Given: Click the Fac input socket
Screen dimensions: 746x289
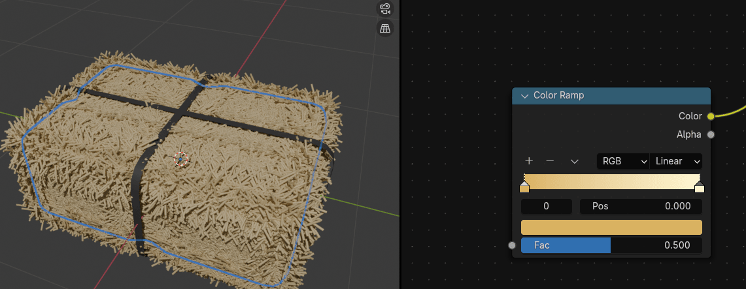Looking at the screenshot, I should [512, 245].
